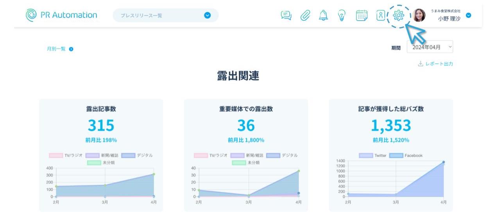Expand the 期間 2024年04月 selector
The width and height of the screenshot is (500, 223).
click(430, 47)
